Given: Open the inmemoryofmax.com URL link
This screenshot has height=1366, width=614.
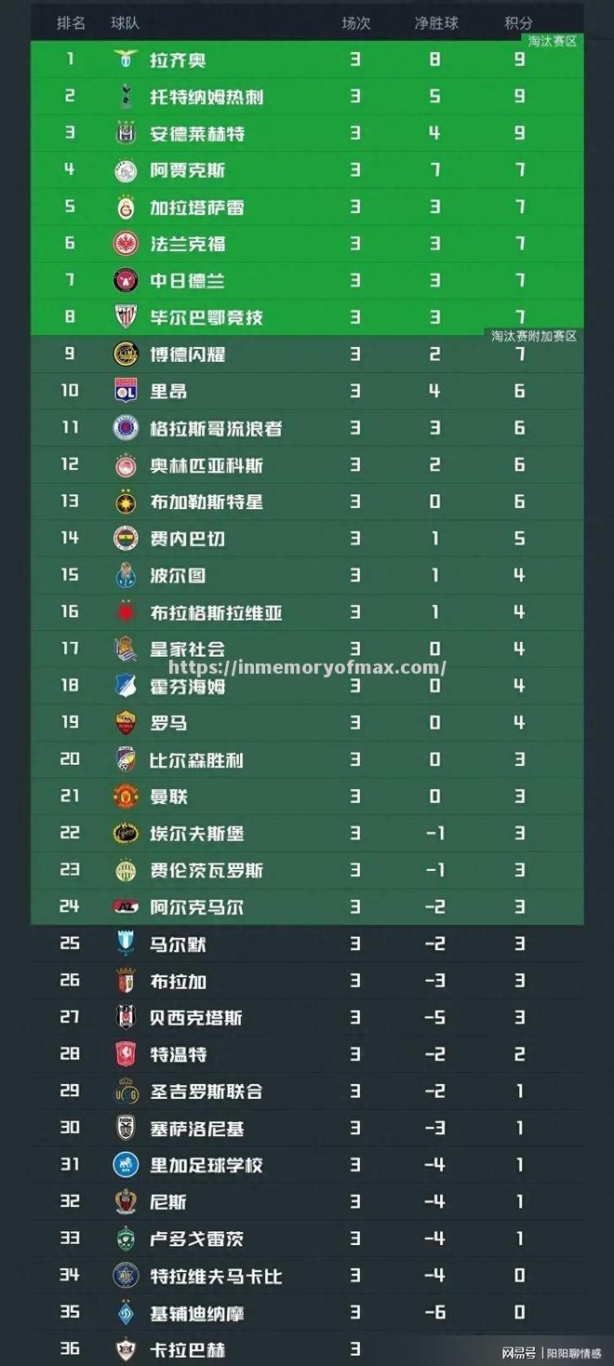Looking at the screenshot, I should point(307,667).
